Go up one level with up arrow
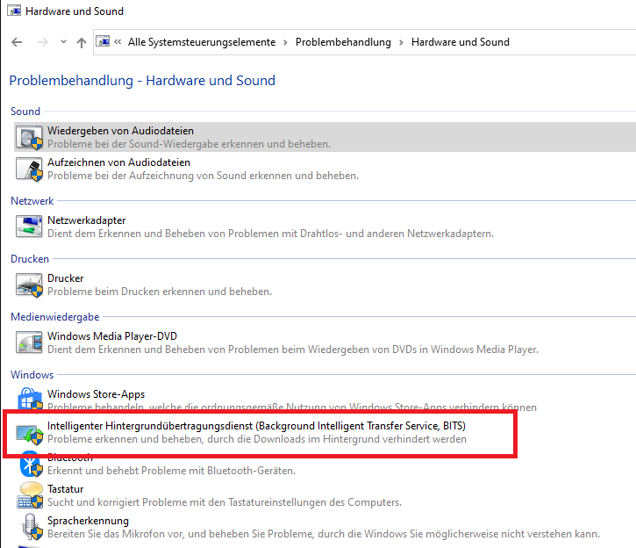 tap(82, 42)
